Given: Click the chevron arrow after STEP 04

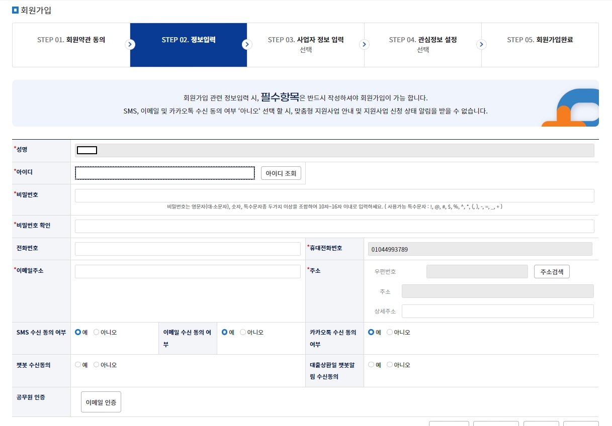Looking at the screenshot, I should pos(481,44).
